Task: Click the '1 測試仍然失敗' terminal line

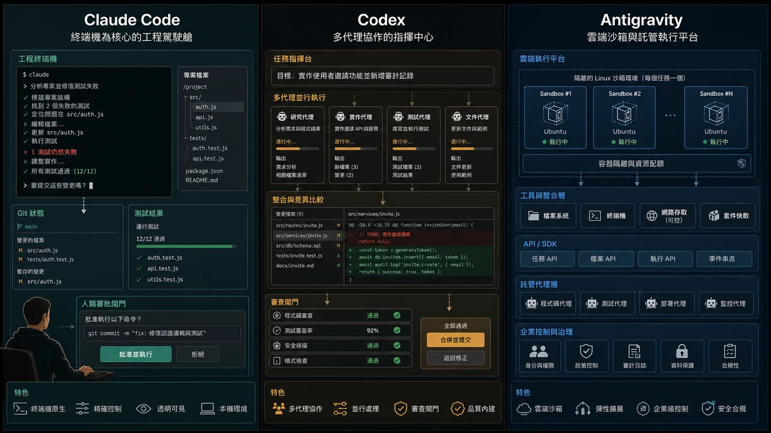Action: pyautogui.click(x=49, y=152)
